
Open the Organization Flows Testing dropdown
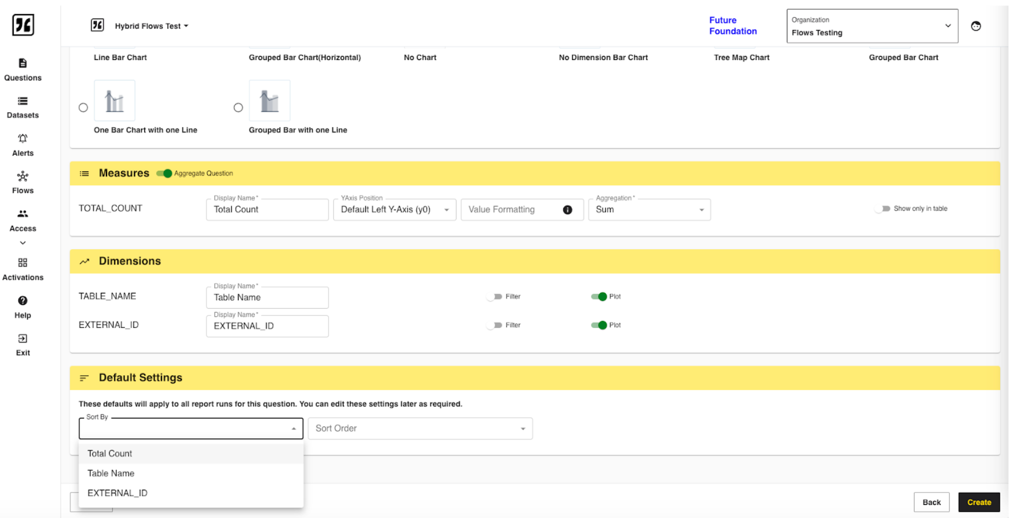pos(872,26)
